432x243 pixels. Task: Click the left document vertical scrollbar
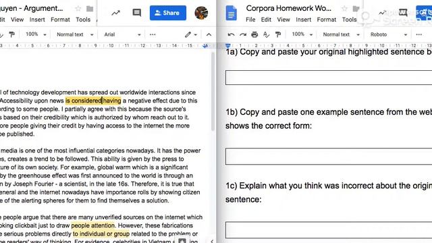pyautogui.click(x=213, y=91)
